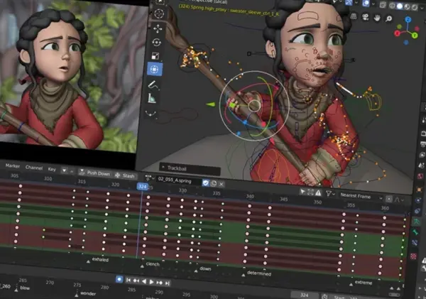Toggle viewport gizmo visibility button
Viewport: 426px width, 299px height.
click(x=349, y=2)
